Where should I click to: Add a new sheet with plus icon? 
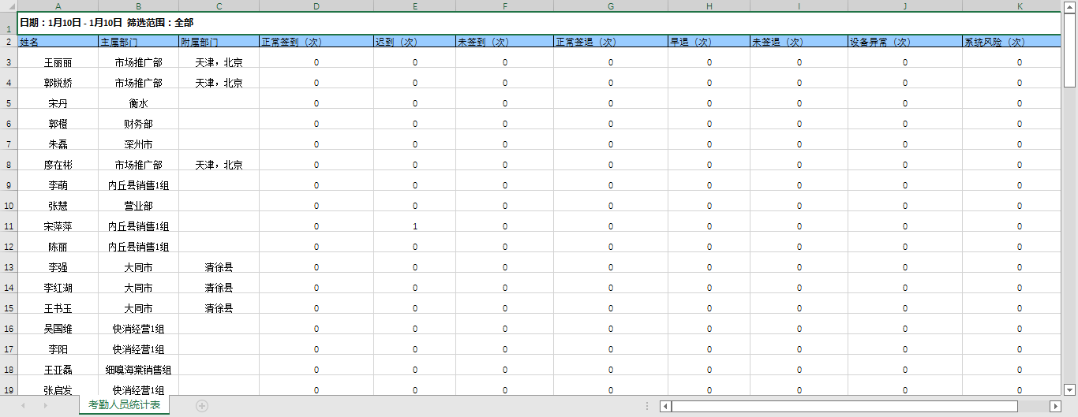tap(202, 406)
